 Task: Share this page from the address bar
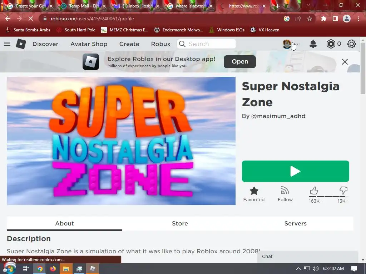[x=298, y=19]
